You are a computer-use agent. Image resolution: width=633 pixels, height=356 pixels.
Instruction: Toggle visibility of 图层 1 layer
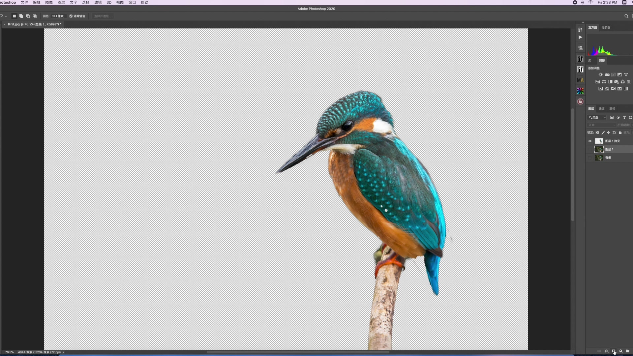(x=590, y=149)
